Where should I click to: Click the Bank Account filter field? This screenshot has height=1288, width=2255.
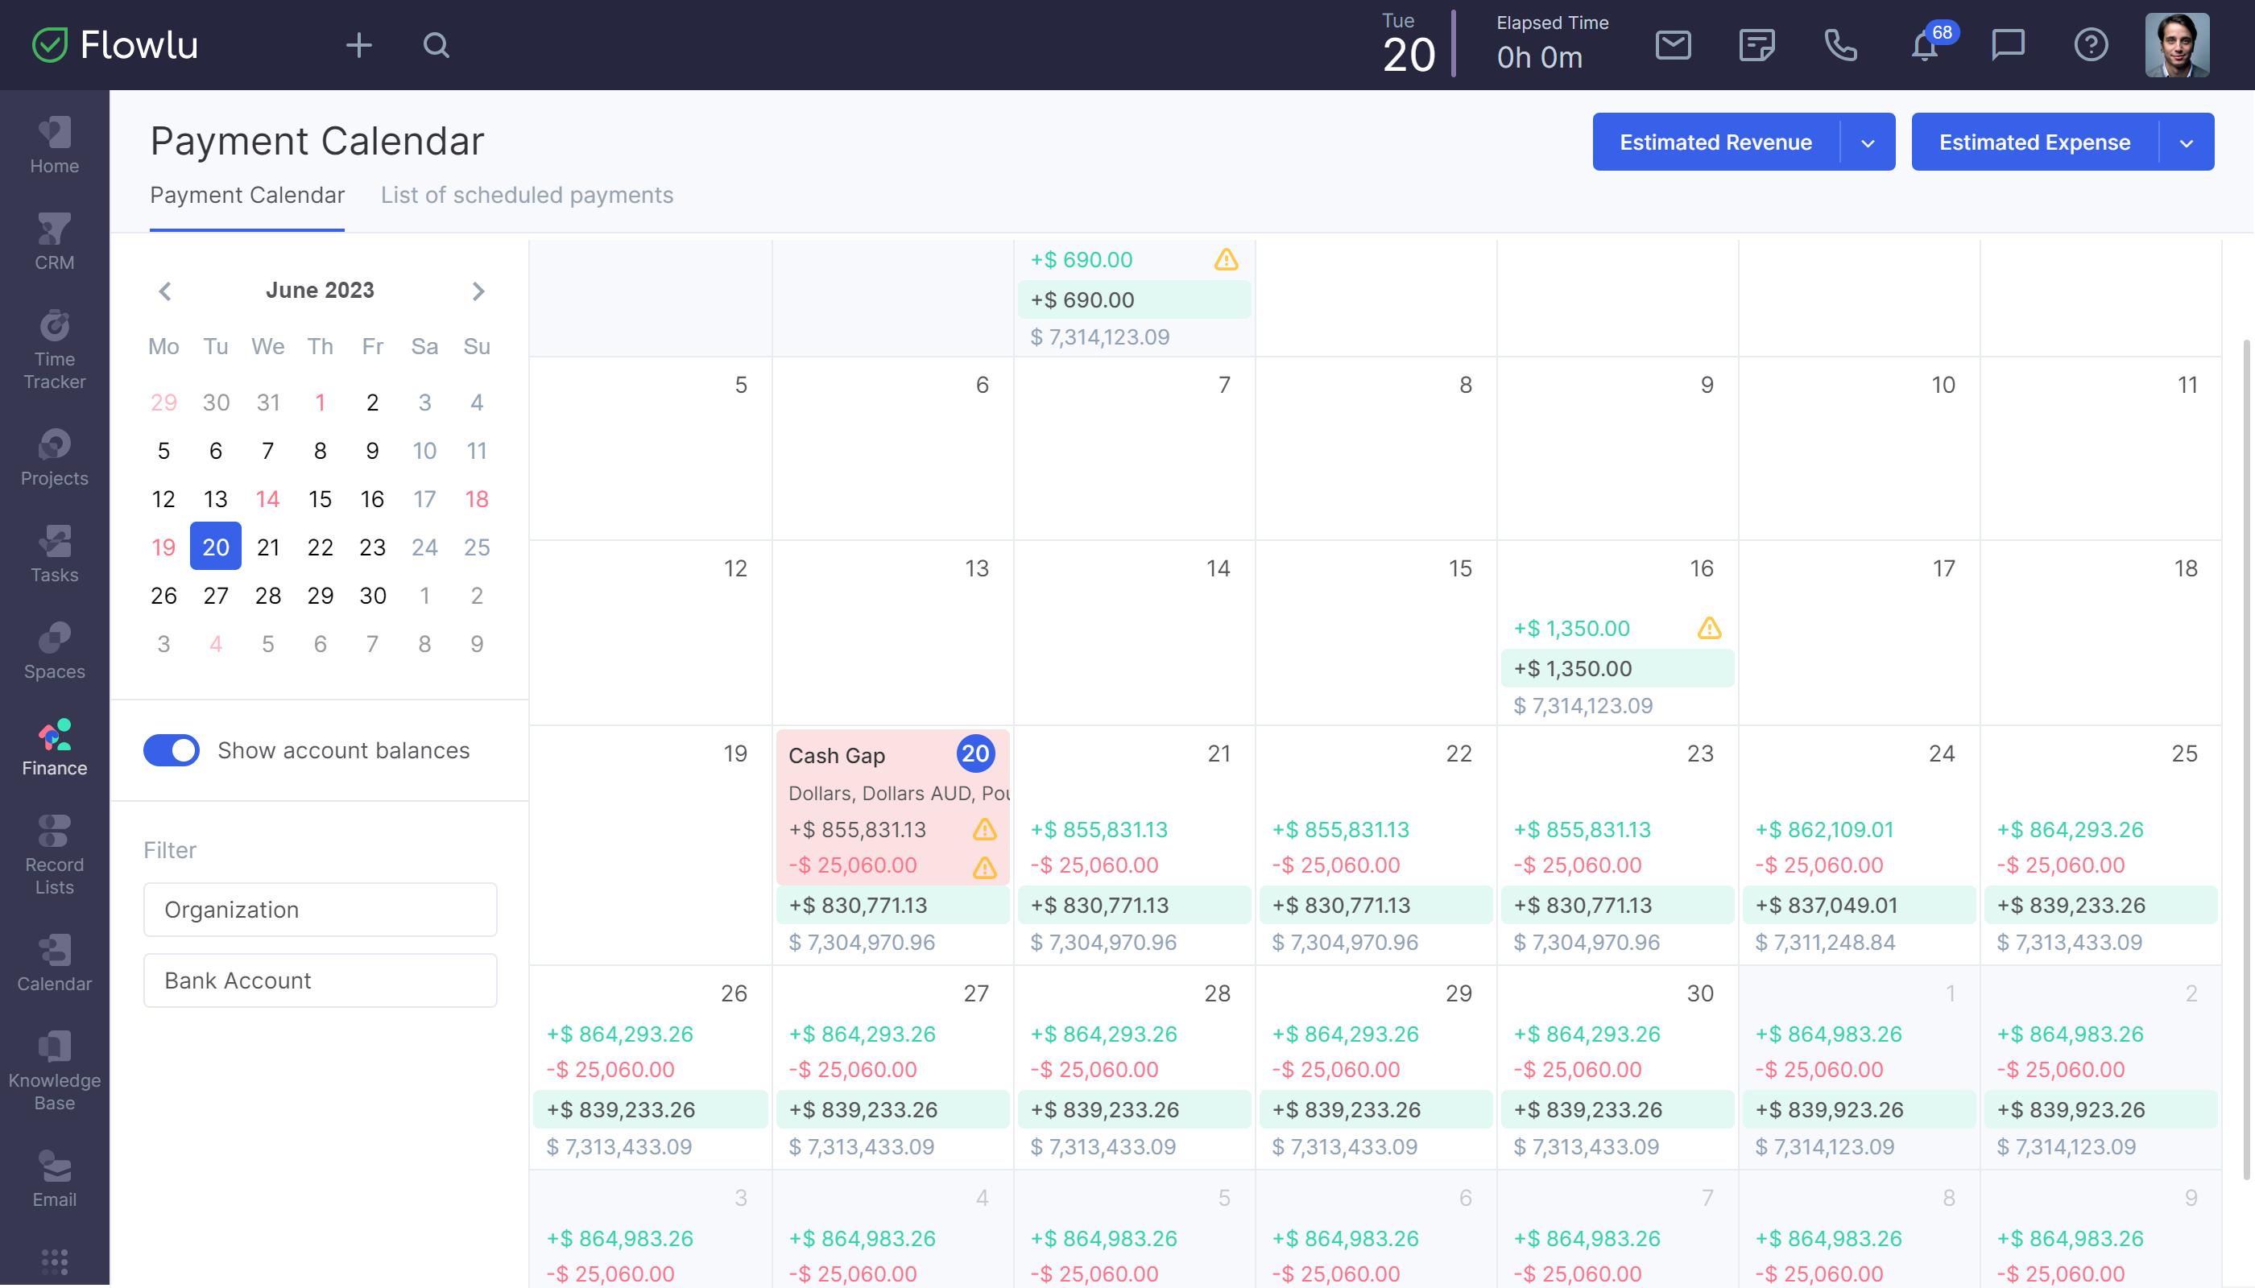321,980
